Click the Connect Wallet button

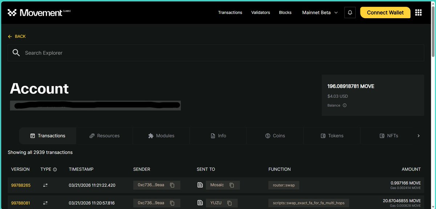(x=385, y=12)
